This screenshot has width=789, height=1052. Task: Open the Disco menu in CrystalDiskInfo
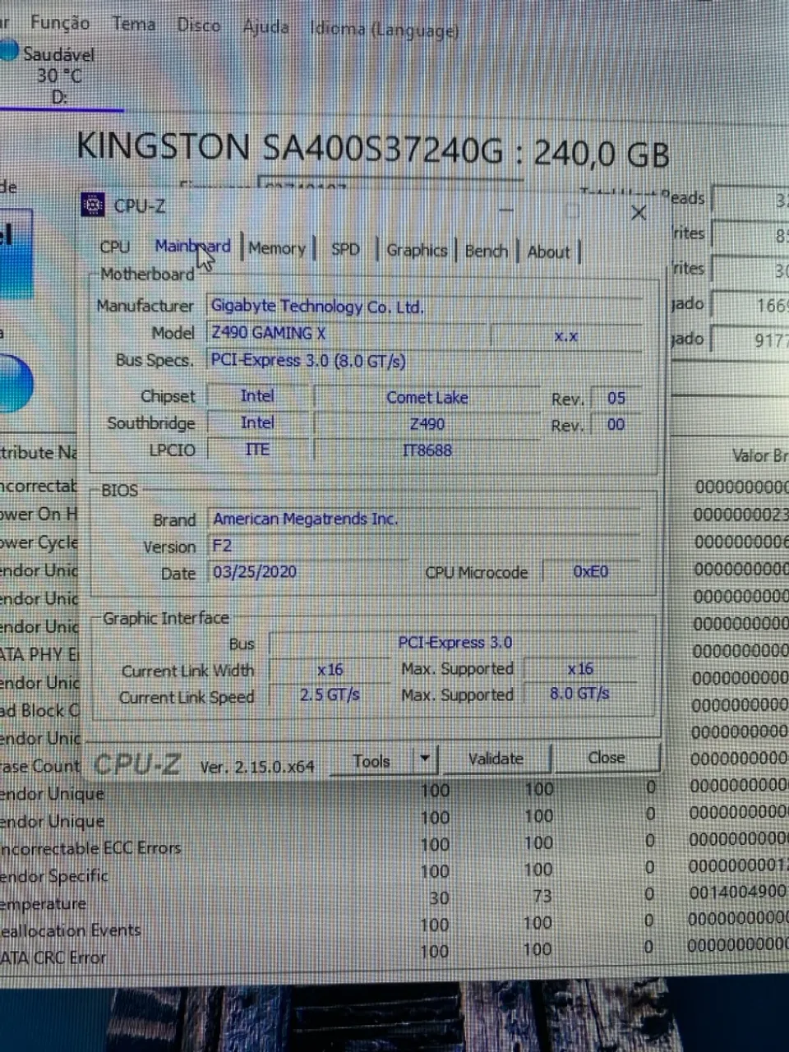click(199, 25)
